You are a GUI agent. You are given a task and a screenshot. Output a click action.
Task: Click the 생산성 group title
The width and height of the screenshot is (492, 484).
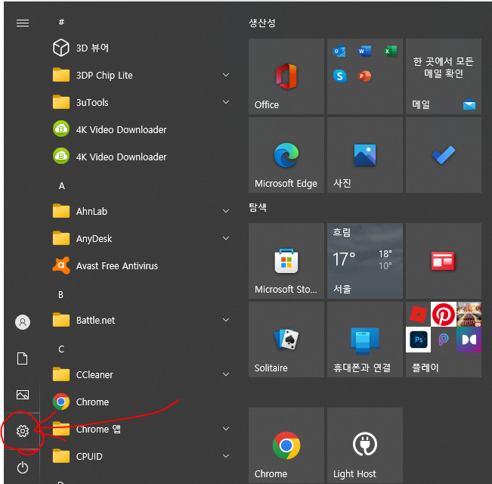tap(262, 23)
